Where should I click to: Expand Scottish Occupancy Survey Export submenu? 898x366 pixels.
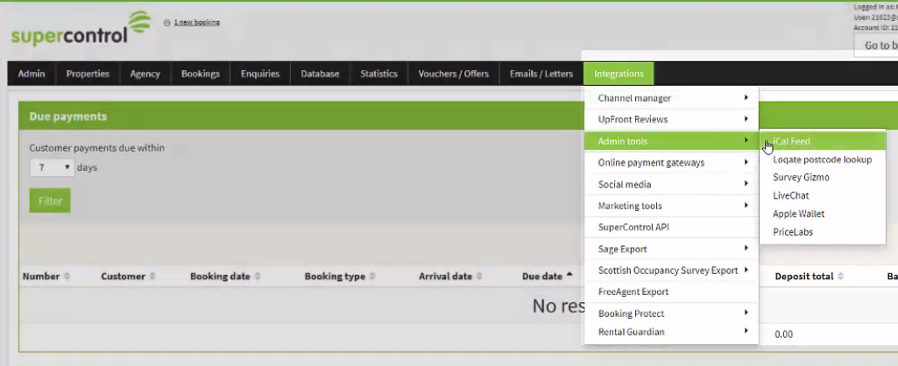point(671,271)
